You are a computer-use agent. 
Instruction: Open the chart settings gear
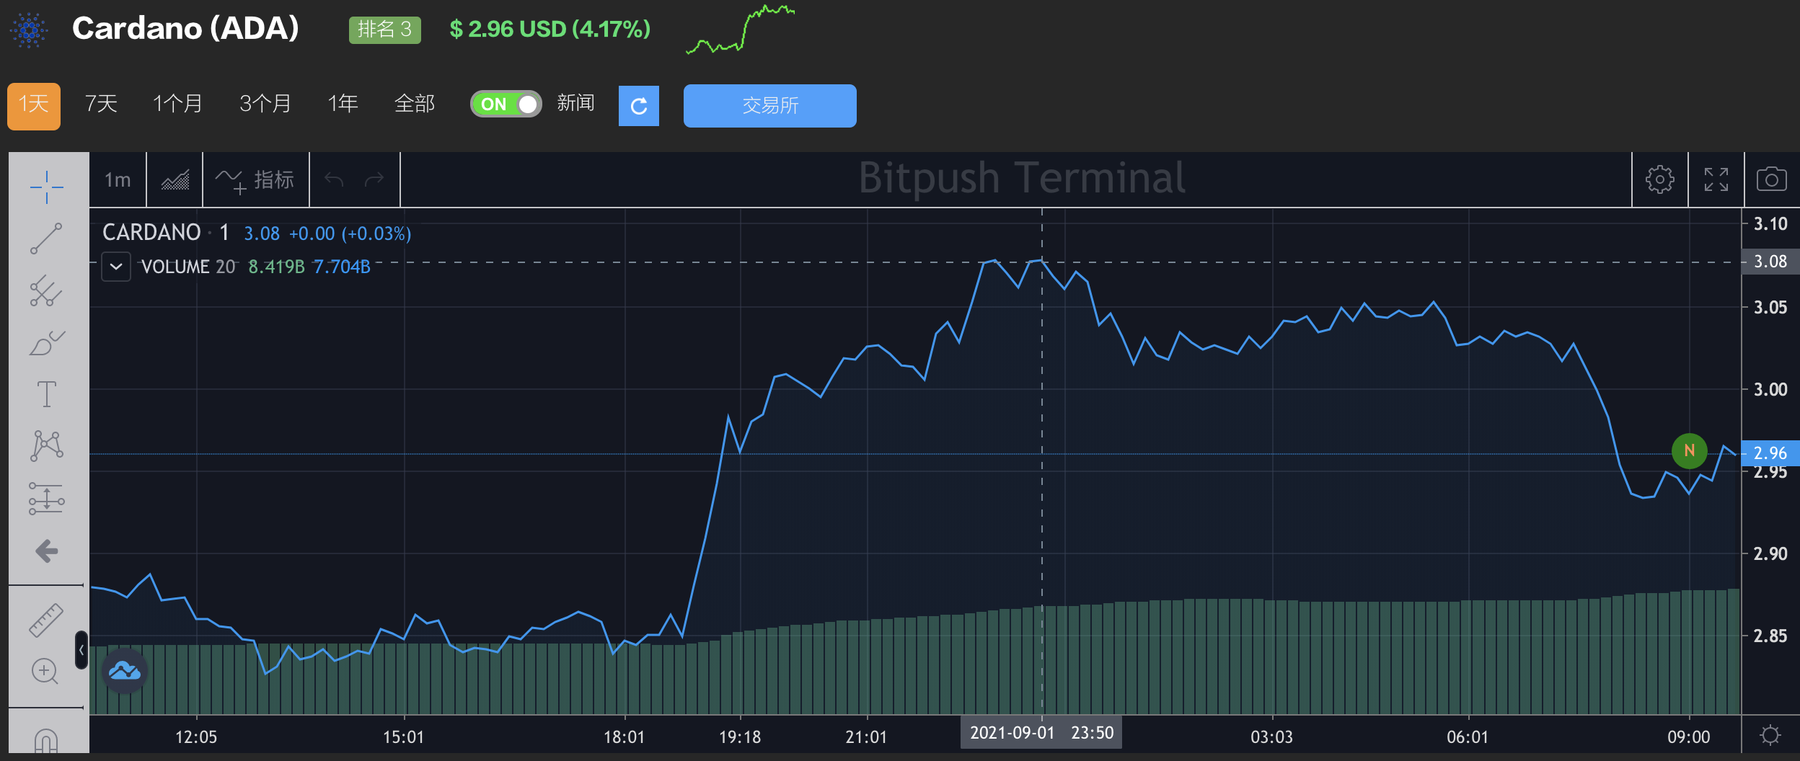[1660, 179]
